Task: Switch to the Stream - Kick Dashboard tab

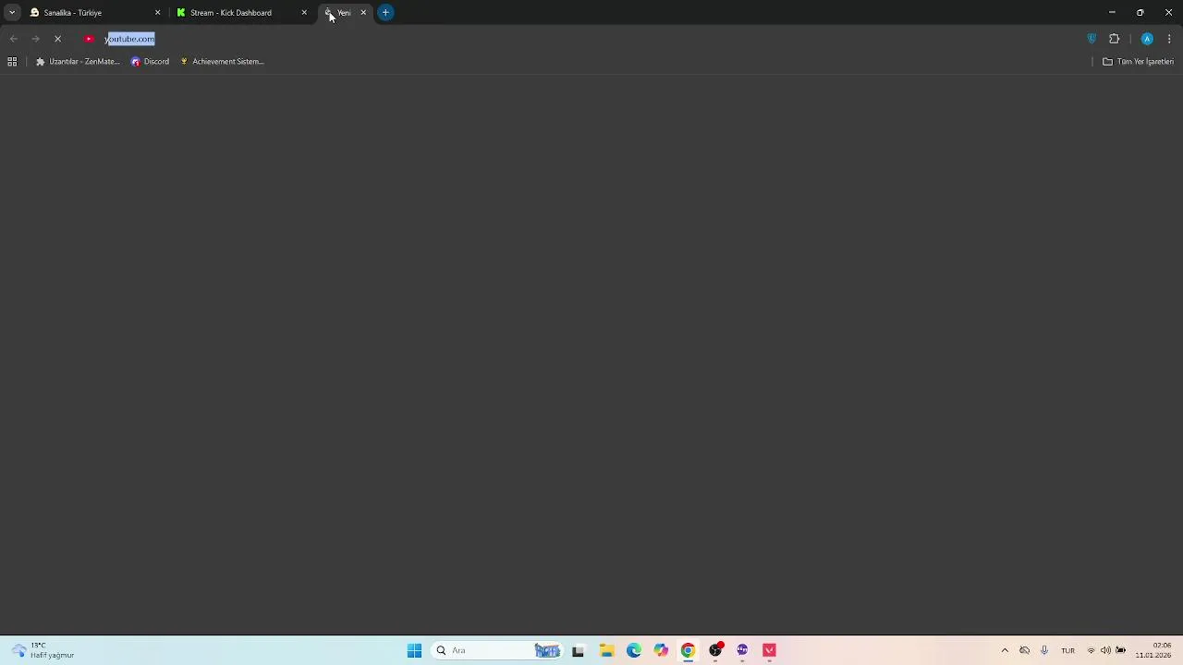Action: point(240,13)
